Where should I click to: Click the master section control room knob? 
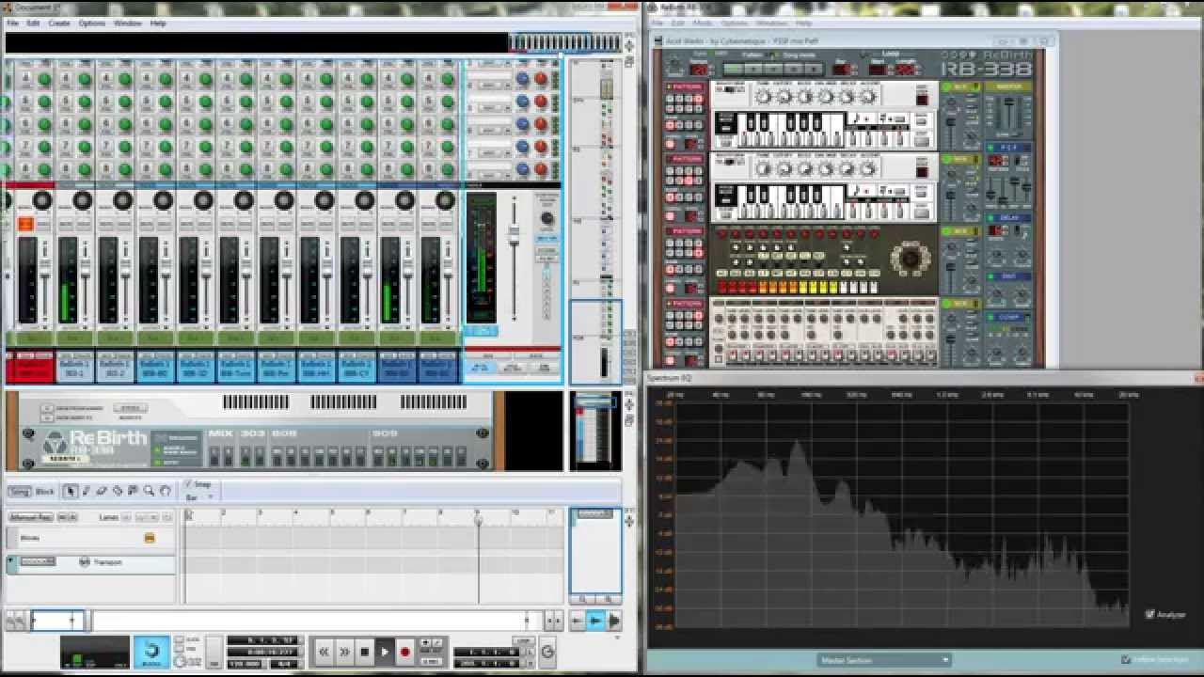click(x=547, y=217)
